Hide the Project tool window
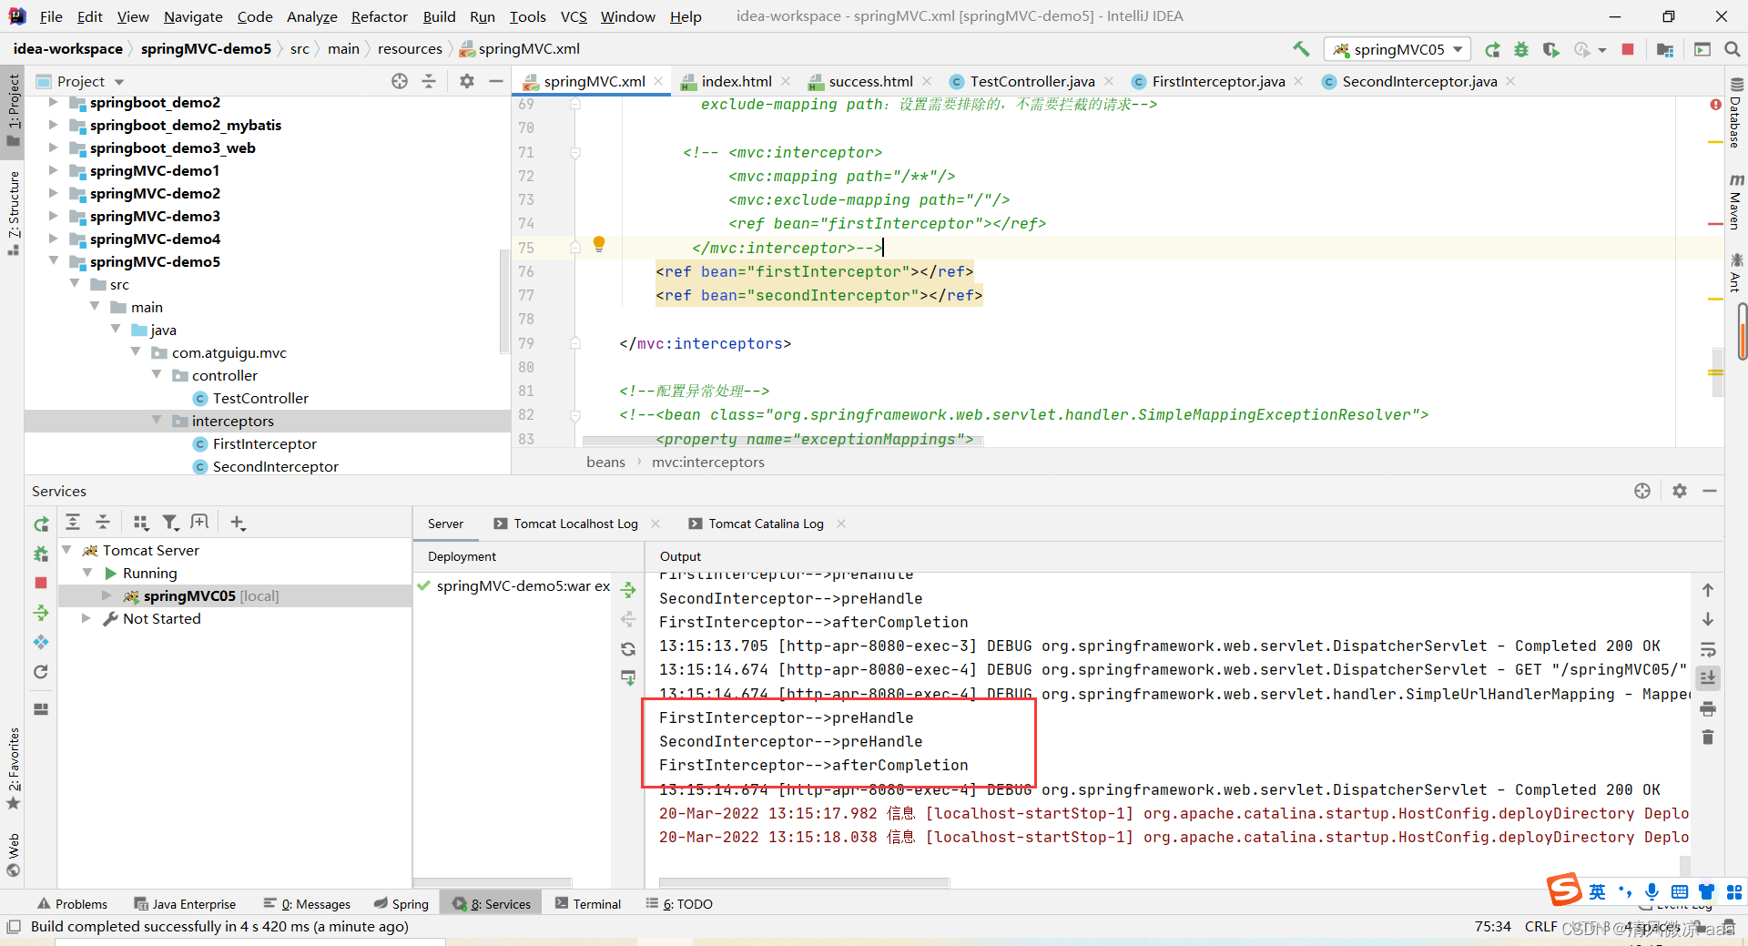Viewport: 1748px width, 946px height. (x=496, y=81)
